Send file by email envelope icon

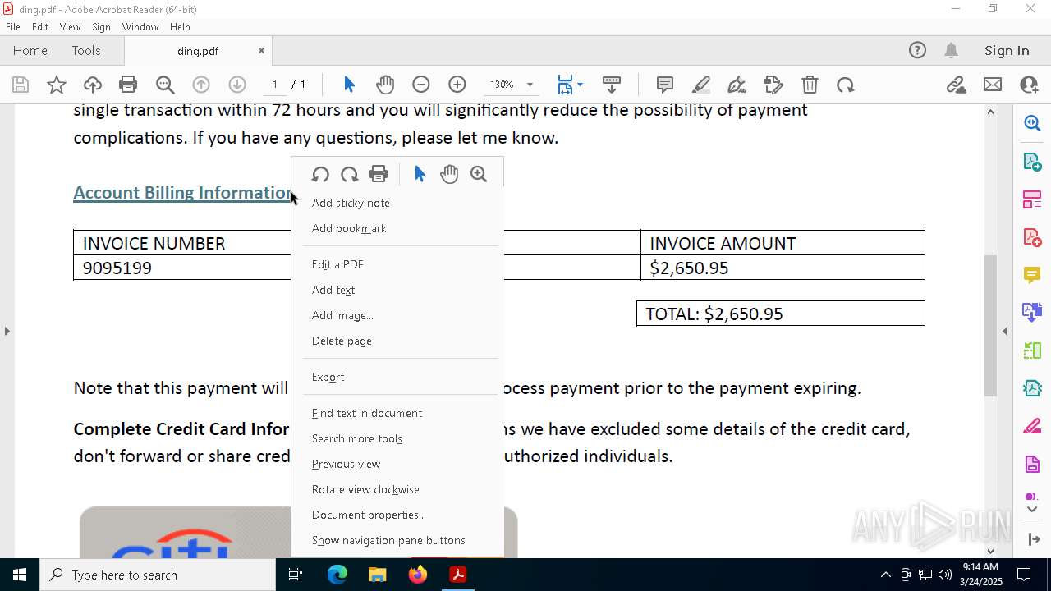[993, 85]
